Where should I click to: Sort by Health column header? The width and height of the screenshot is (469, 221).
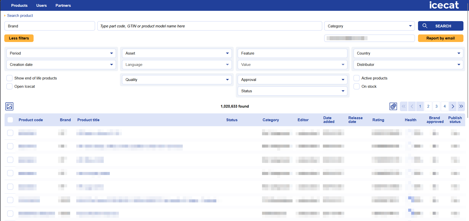point(410,120)
